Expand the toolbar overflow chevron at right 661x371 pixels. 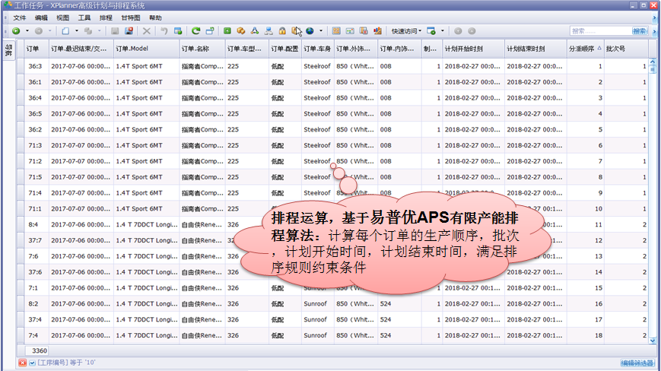(x=655, y=31)
